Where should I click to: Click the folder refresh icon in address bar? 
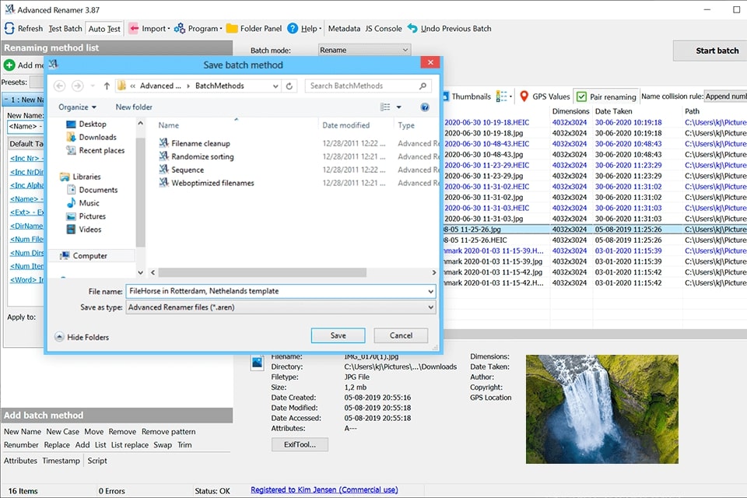(x=289, y=86)
